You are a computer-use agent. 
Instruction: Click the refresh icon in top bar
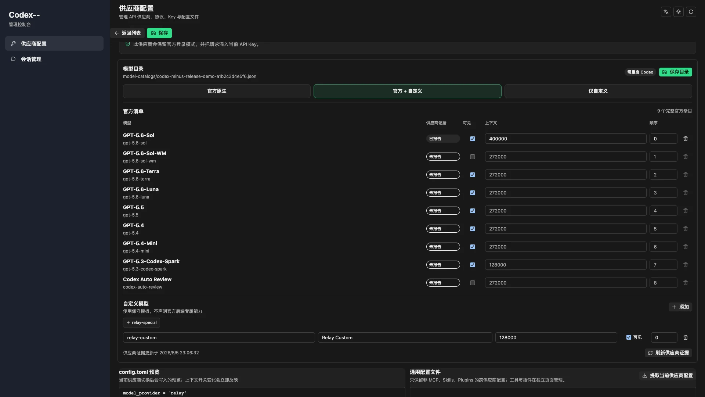691,12
